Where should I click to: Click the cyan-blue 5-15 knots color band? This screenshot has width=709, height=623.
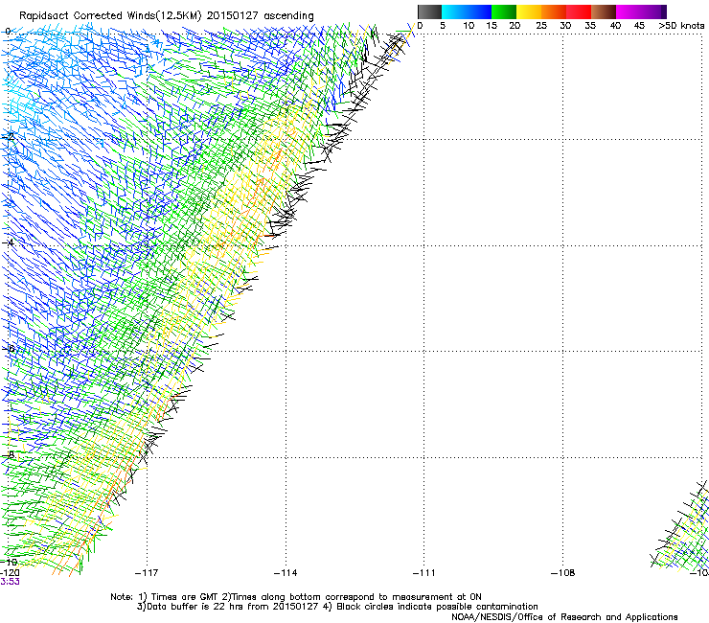(467, 12)
